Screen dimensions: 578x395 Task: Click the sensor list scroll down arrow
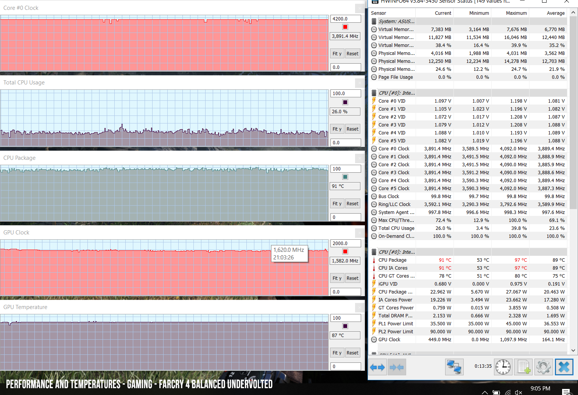tap(573, 351)
